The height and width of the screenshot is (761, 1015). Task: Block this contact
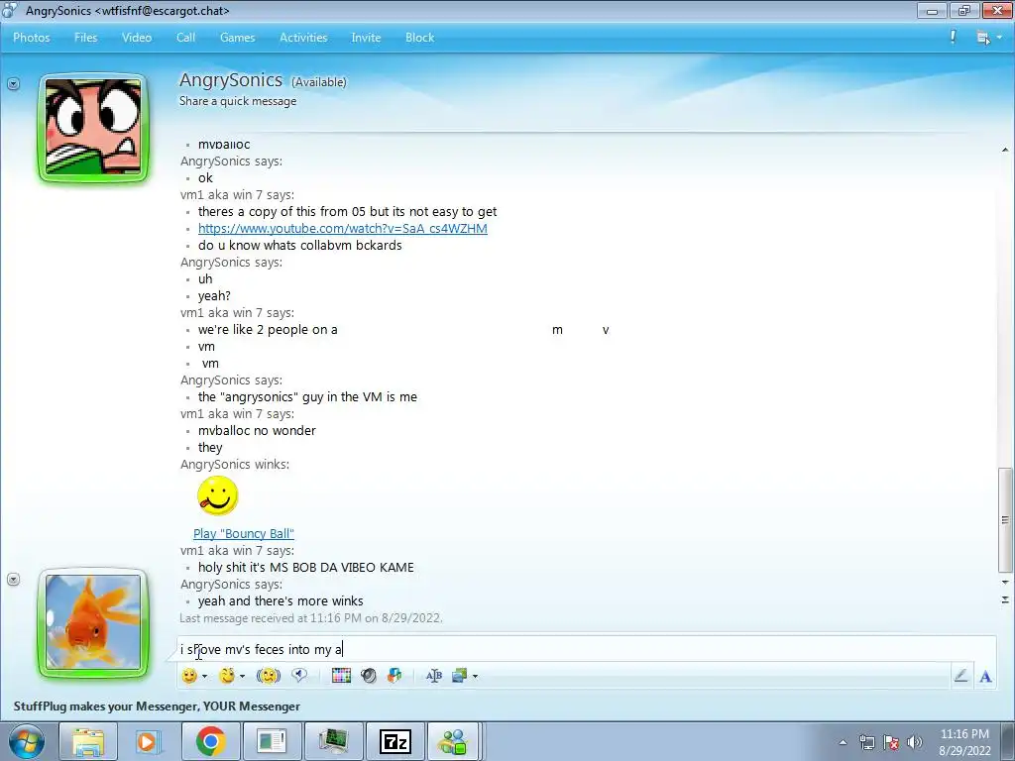pyautogui.click(x=419, y=38)
